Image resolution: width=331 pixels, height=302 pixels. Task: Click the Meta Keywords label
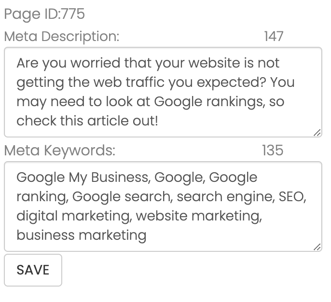(x=60, y=151)
